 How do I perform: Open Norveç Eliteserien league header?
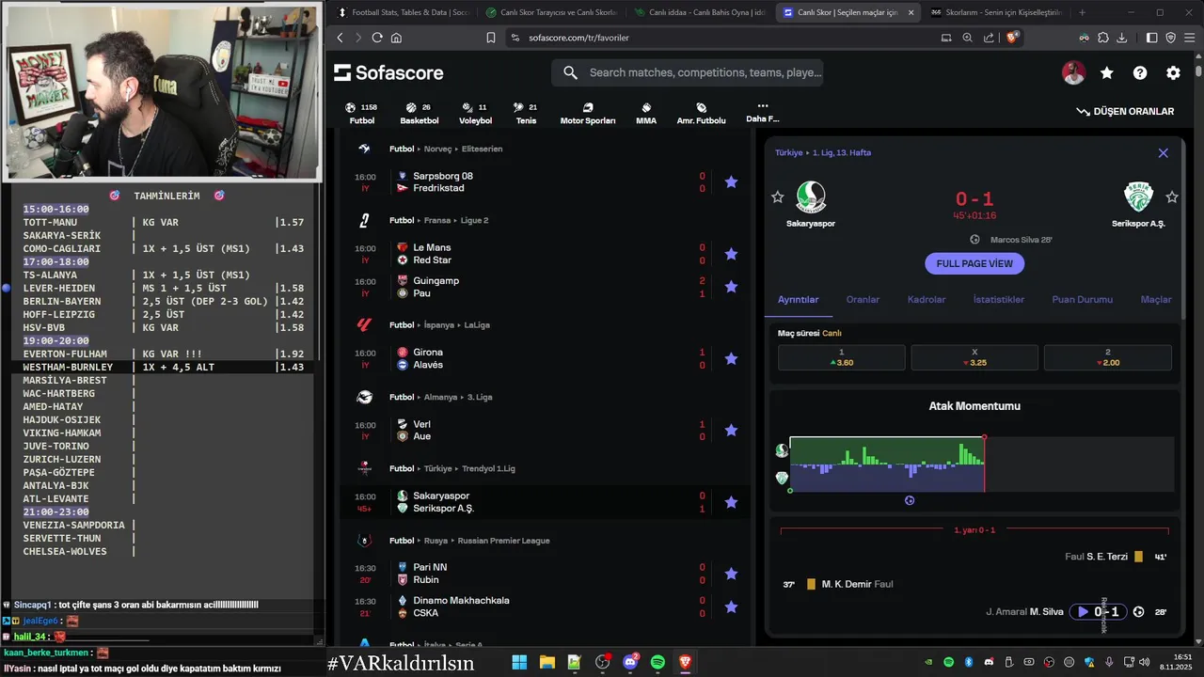point(446,149)
